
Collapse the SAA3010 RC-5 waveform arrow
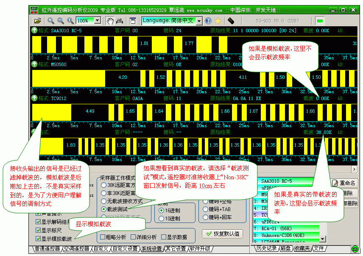34,31
